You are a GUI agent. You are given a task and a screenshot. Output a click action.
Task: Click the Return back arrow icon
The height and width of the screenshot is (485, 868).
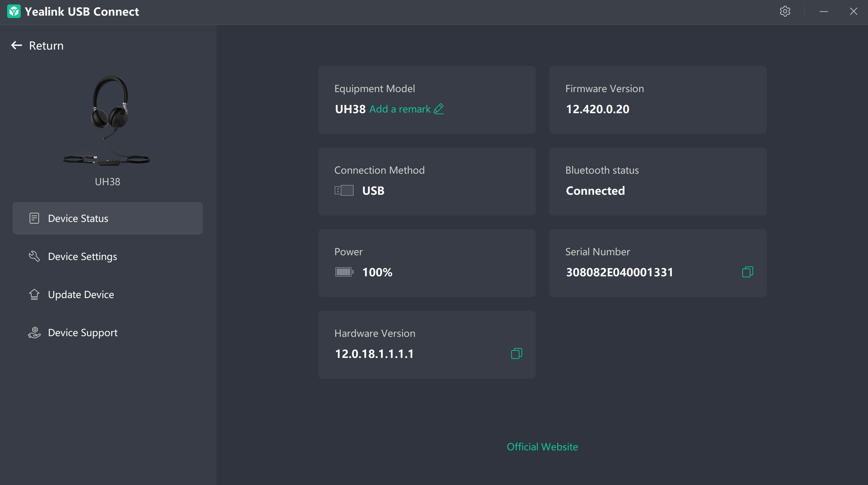coord(17,45)
